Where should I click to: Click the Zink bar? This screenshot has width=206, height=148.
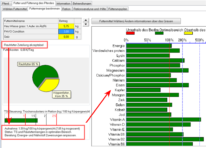[x=147, y=100]
